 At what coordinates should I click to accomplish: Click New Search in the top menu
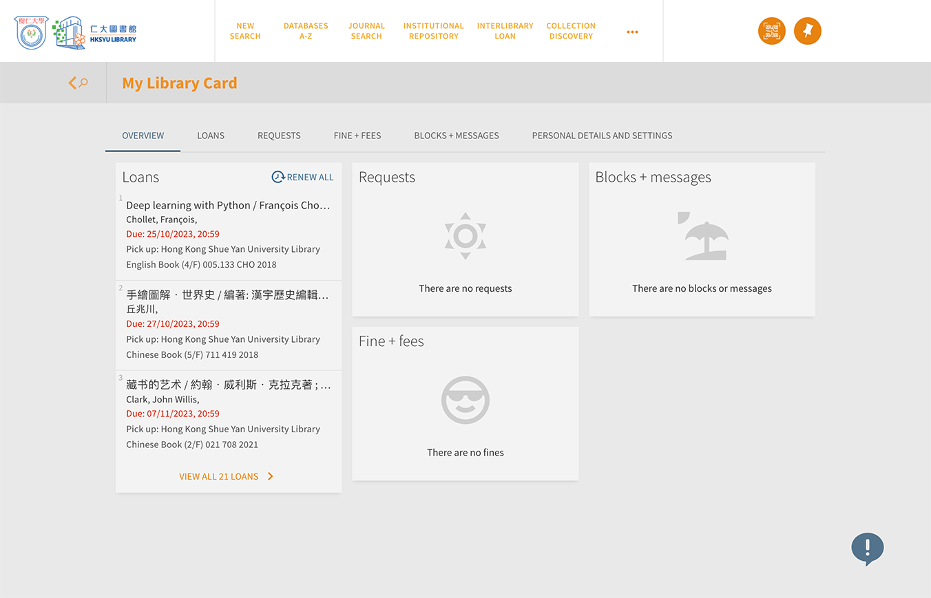click(x=245, y=31)
